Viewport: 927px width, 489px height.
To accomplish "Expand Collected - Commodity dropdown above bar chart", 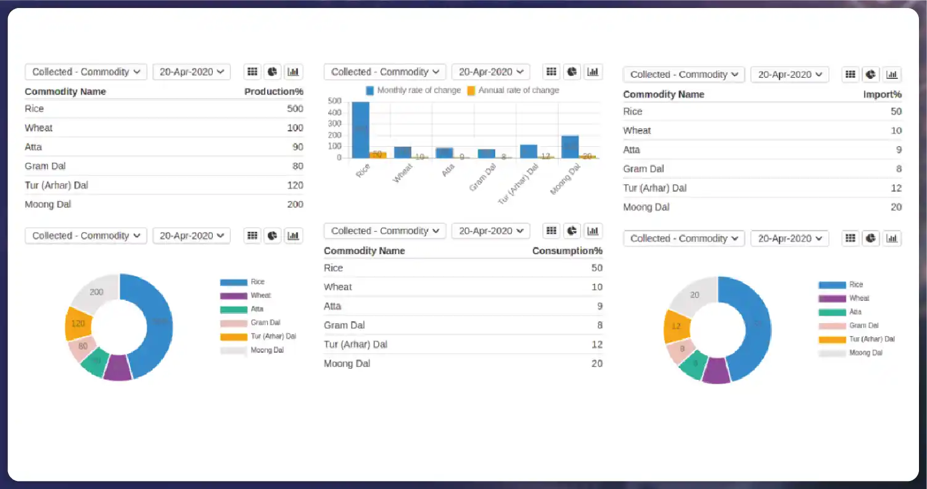I will click(x=385, y=72).
